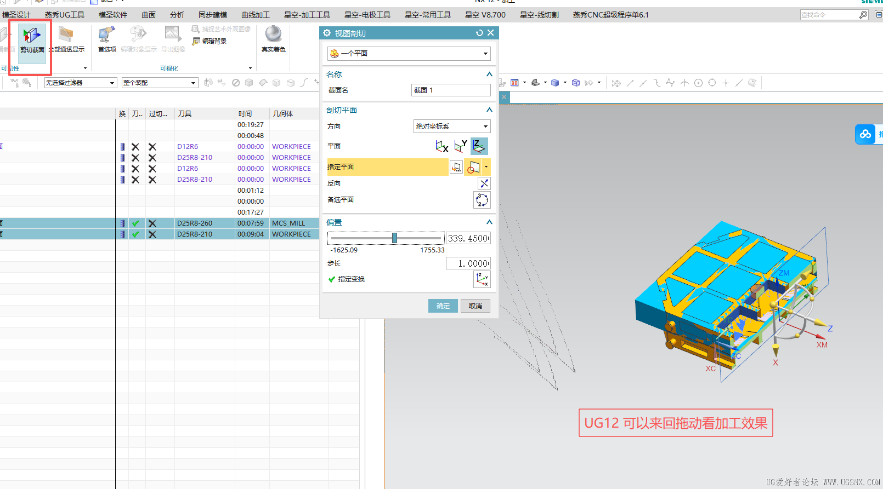
Task: Click the 真实着色 true shading icon
Action: pos(273,38)
